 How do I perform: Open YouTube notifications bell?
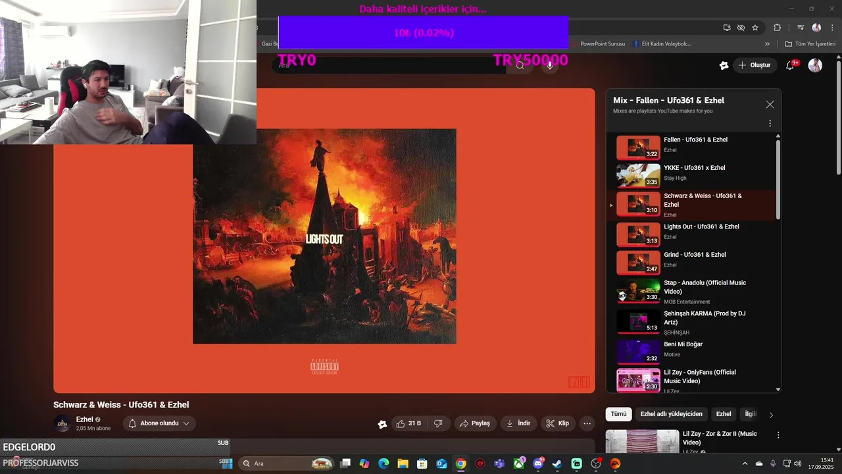[x=790, y=65]
